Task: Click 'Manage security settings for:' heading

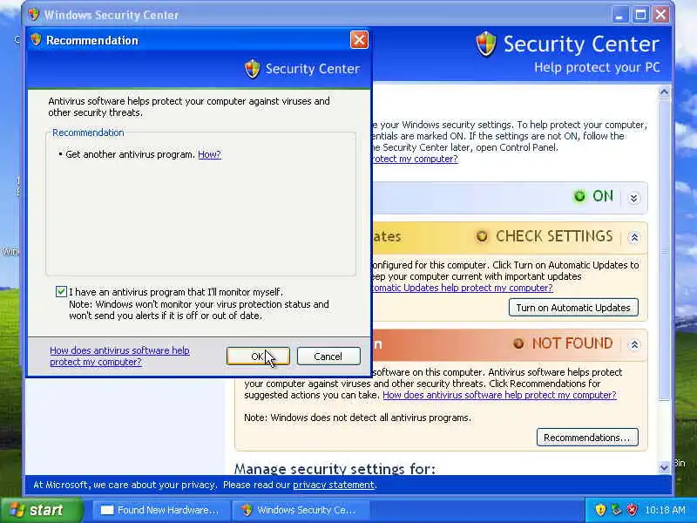Action: 335,468
